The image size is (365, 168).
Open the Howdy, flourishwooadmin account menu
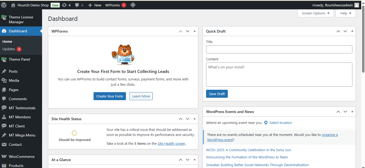coord(336,5)
